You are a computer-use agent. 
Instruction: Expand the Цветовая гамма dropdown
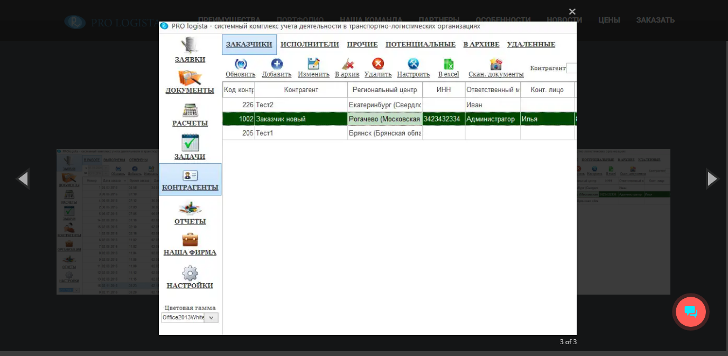tap(212, 318)
